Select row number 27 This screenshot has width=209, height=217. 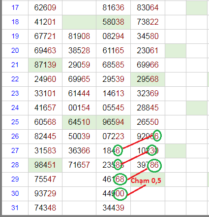click(x=15, y=150)
